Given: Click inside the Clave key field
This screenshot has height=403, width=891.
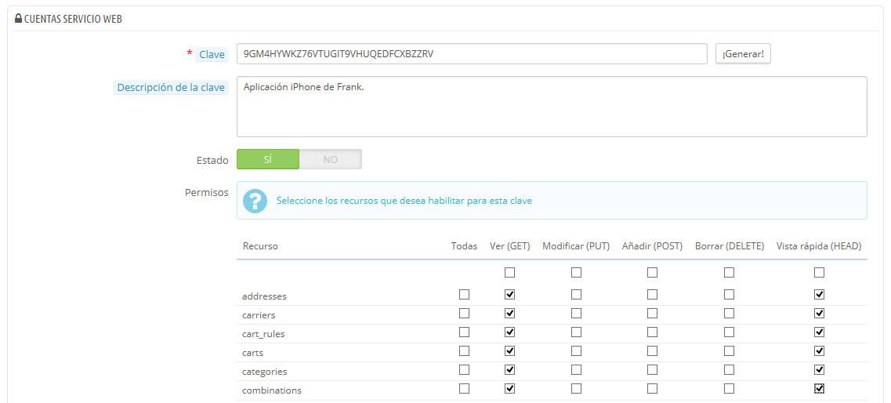Looking at the screenshot, I should click(x=472, y=54).
